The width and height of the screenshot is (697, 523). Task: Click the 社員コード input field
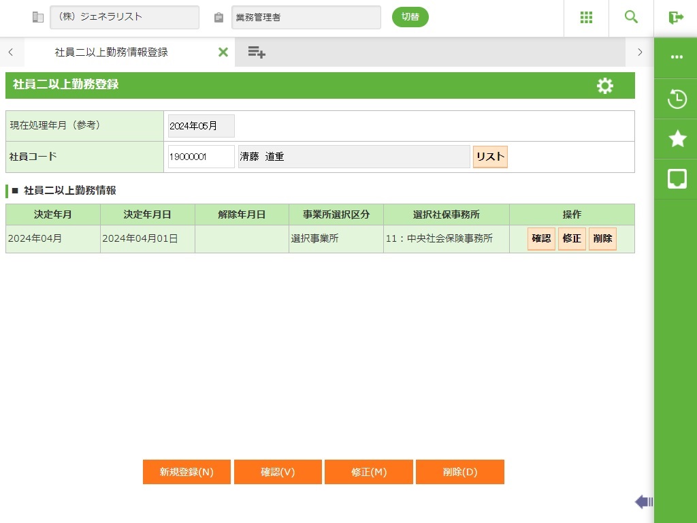click(201, 157)
